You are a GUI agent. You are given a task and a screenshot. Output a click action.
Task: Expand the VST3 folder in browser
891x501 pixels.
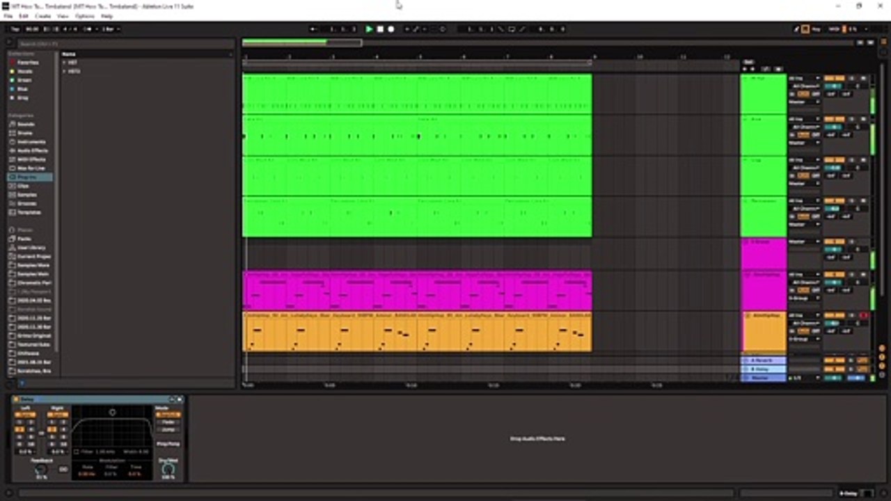(64, 71)
